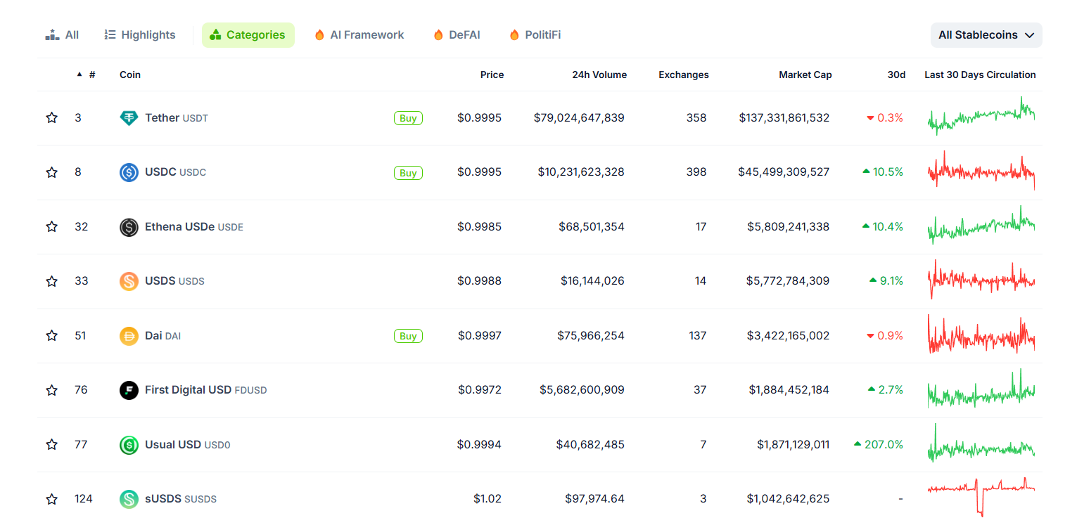Image resolution: width=1077 pixels, height=525 pixels.
Task: Click the Buy button for Tether
Action: click(x=408, y=118)
